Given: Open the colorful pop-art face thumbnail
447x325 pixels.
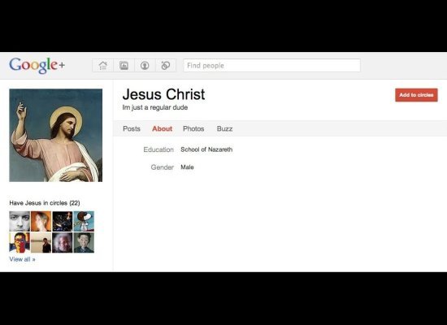Looking at the screenshot, I should 20,243.
